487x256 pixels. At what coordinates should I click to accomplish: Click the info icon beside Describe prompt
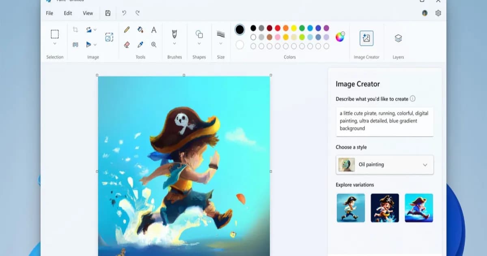(x=412, y=99)
